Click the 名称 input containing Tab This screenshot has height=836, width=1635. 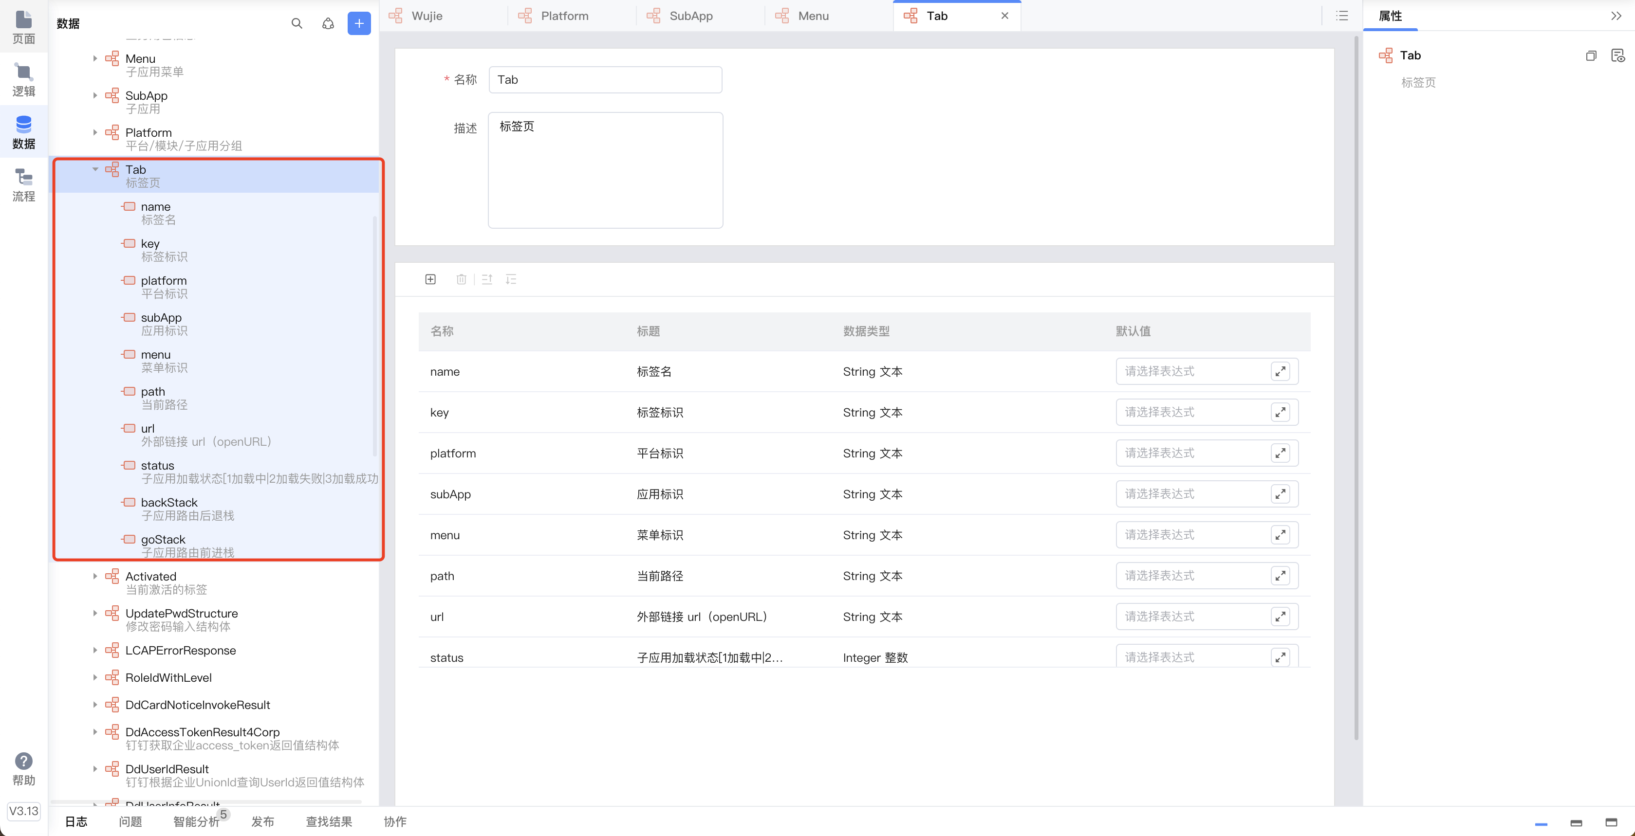(x=605, y=80)
